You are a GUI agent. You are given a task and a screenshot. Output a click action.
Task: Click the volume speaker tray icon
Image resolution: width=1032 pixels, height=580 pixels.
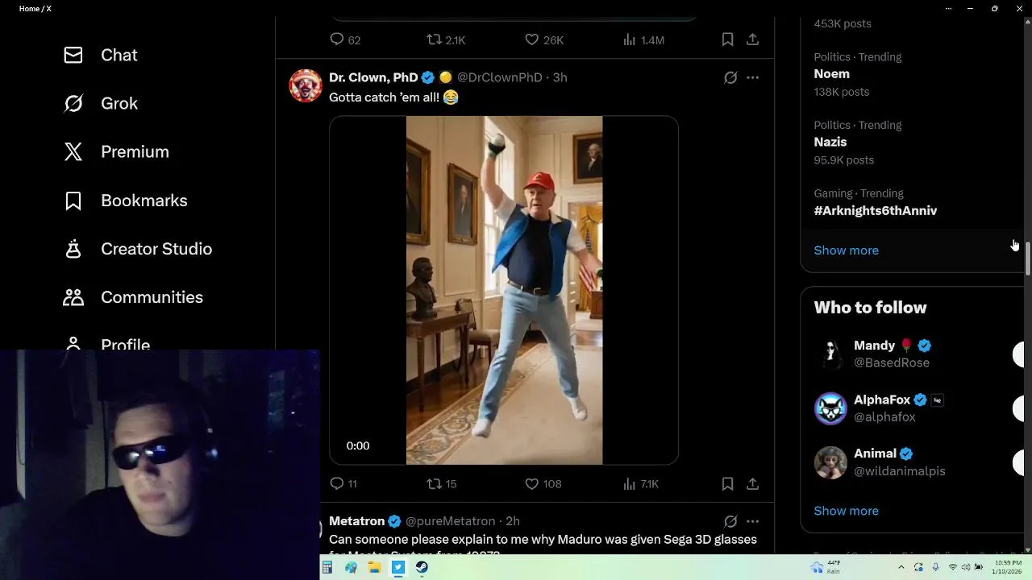(x=966, y=567)
